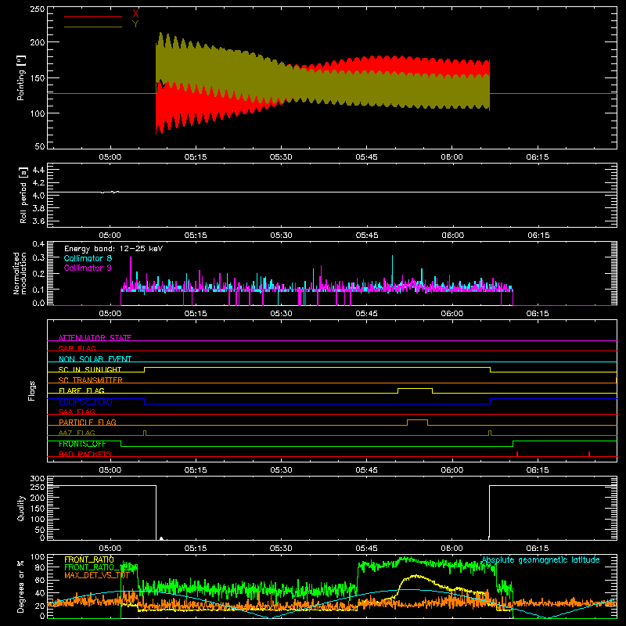
Task: Click the Quality axis title
Action: 21,508
